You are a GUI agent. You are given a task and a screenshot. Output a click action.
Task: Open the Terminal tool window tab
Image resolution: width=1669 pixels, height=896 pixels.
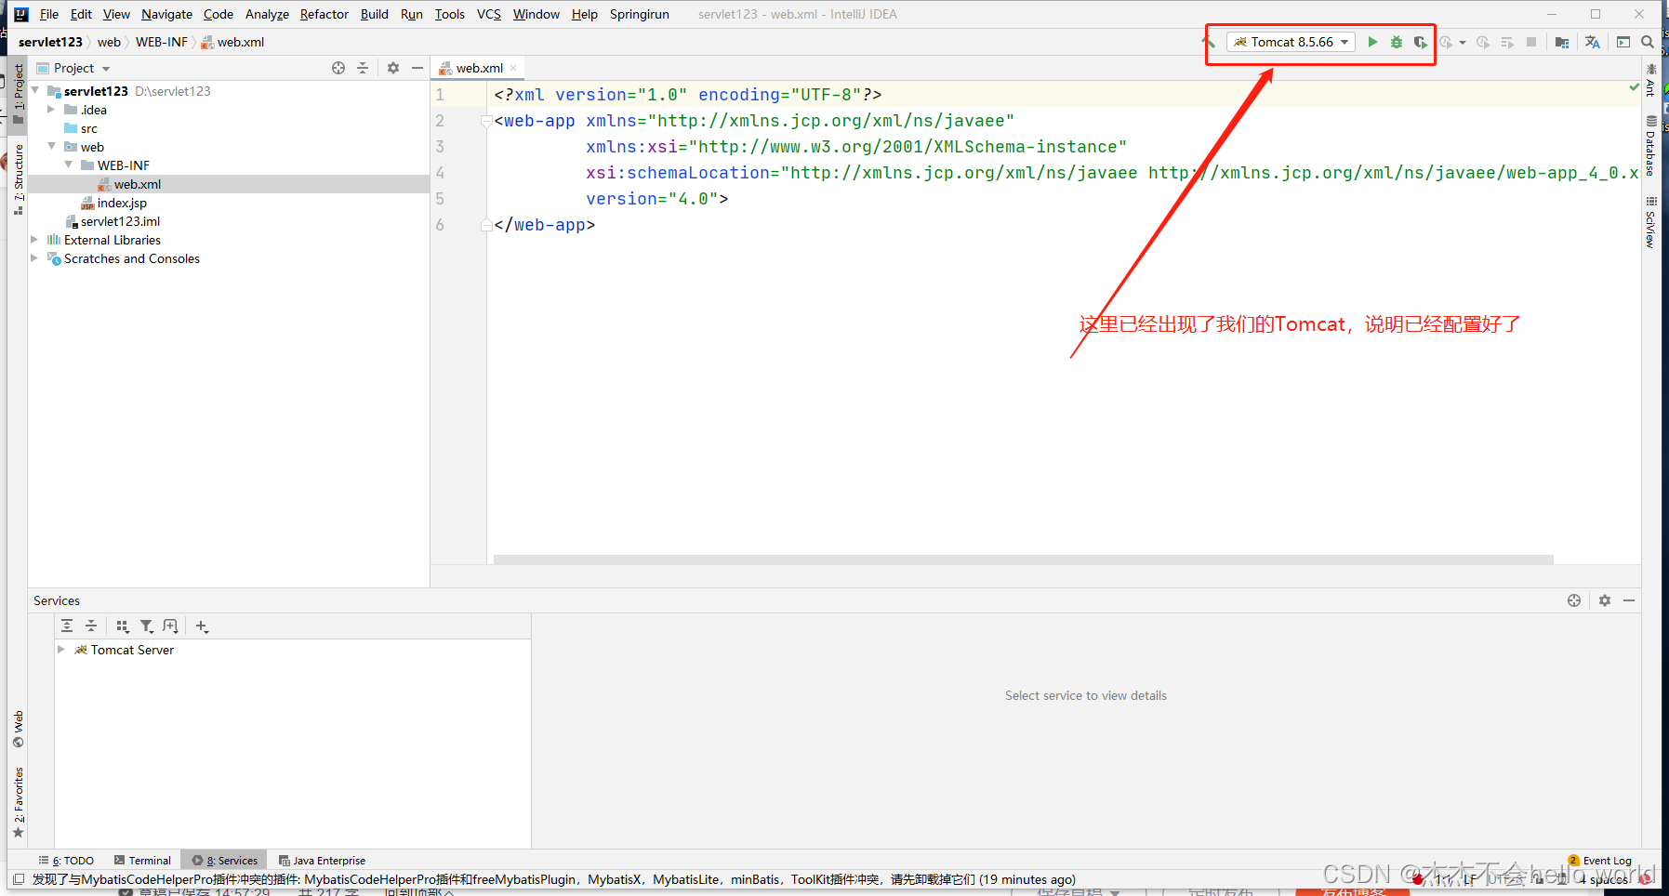[142, 861]
